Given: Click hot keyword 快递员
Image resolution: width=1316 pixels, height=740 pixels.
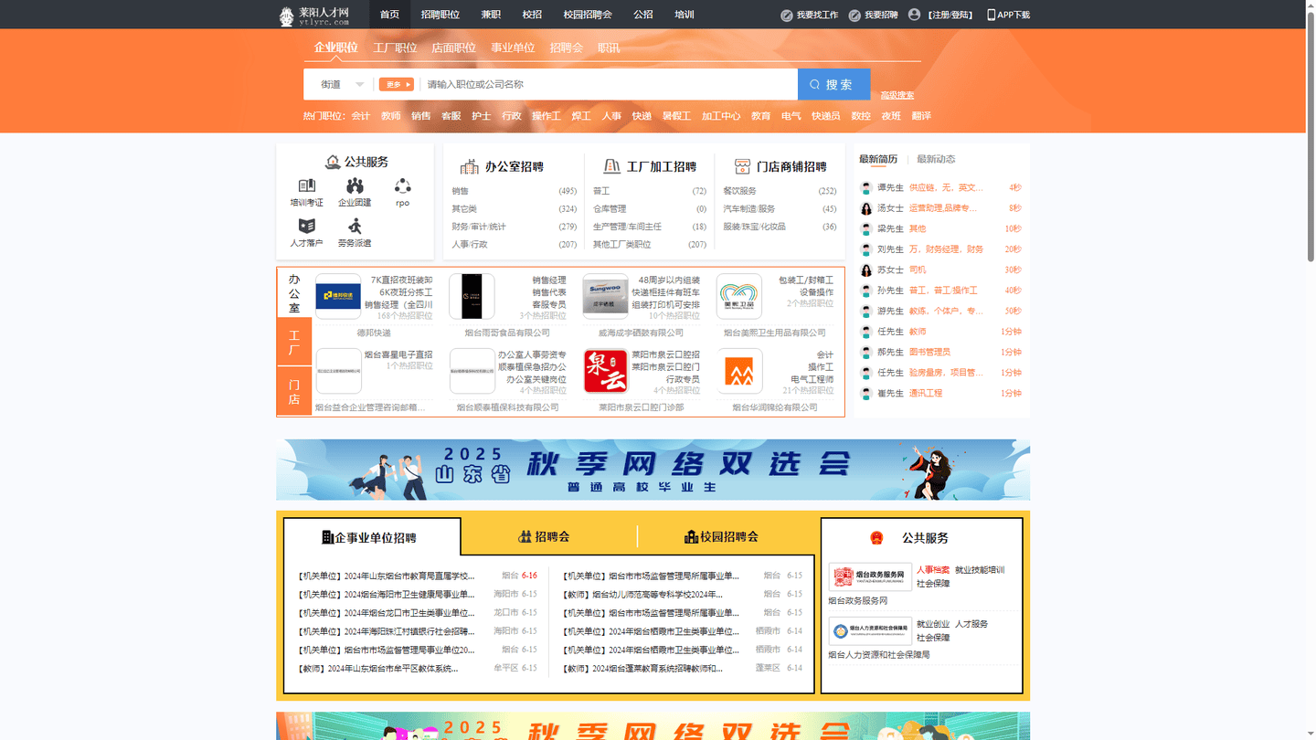Looking at the screenshot, I should [826, 116].
